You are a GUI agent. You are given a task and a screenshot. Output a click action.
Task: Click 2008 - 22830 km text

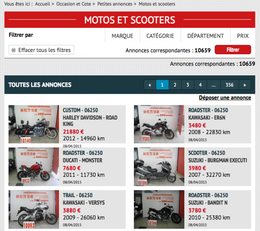pos(209,132)
